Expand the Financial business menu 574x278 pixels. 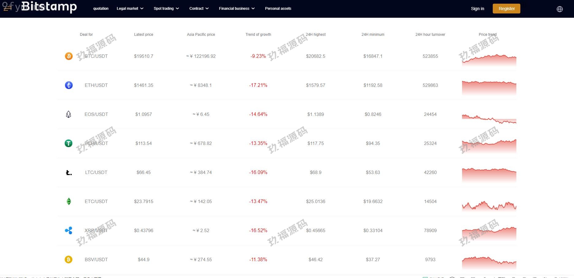236,9
